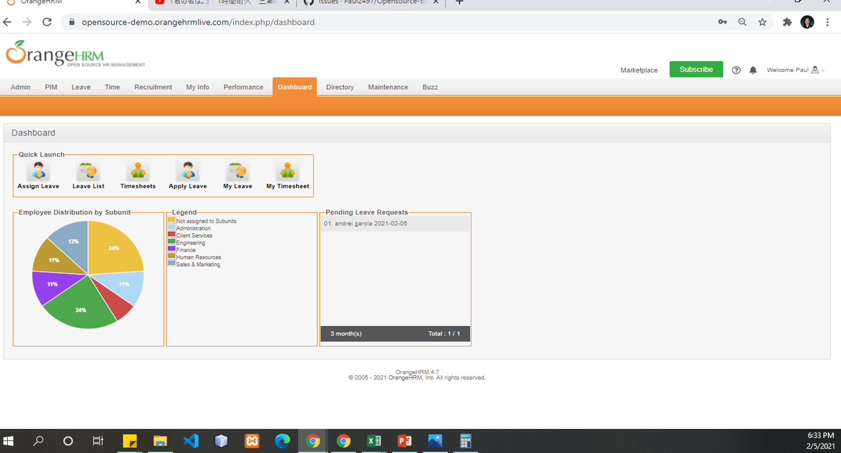Screen dimensions: 841x453
Task: Open File Explorer from the taskbar
Action: click(x=160, y=441)
